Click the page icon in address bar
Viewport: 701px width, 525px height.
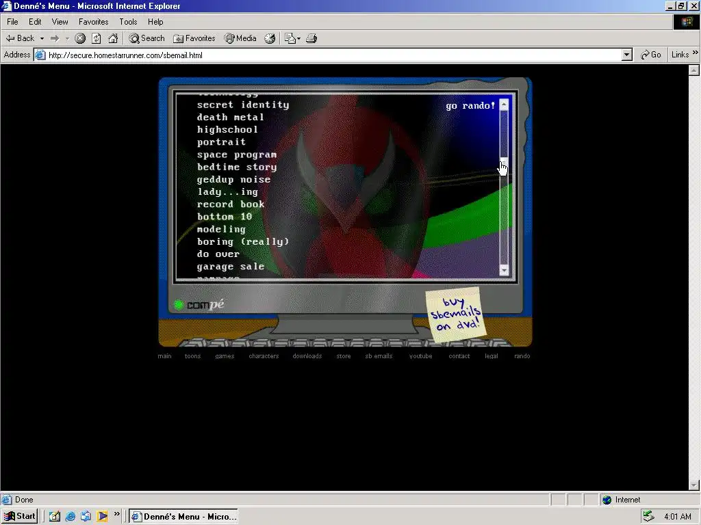pyautogui.click(x=40, y=55)
